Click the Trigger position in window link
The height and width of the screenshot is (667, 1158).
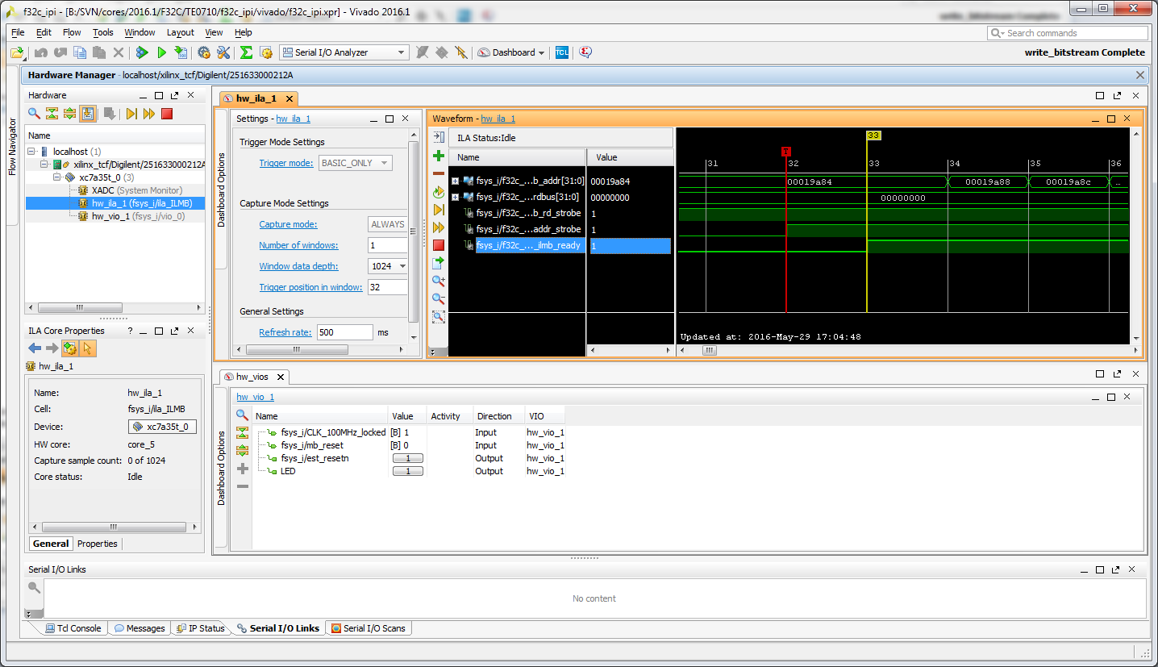click(310, 287)
